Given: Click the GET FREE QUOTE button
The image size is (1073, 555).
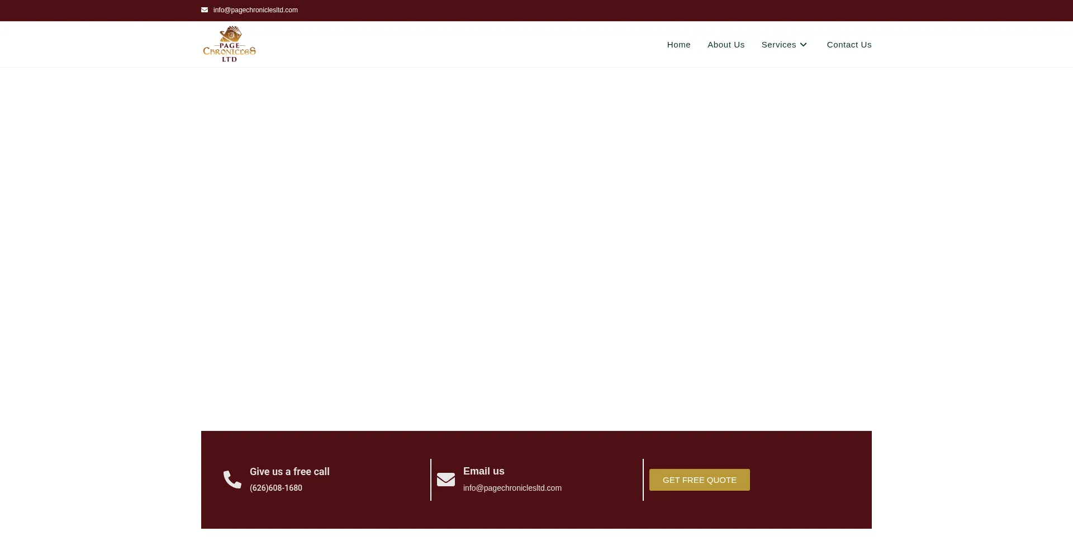Looking at the screenshot, I should (x=699, y=479).
